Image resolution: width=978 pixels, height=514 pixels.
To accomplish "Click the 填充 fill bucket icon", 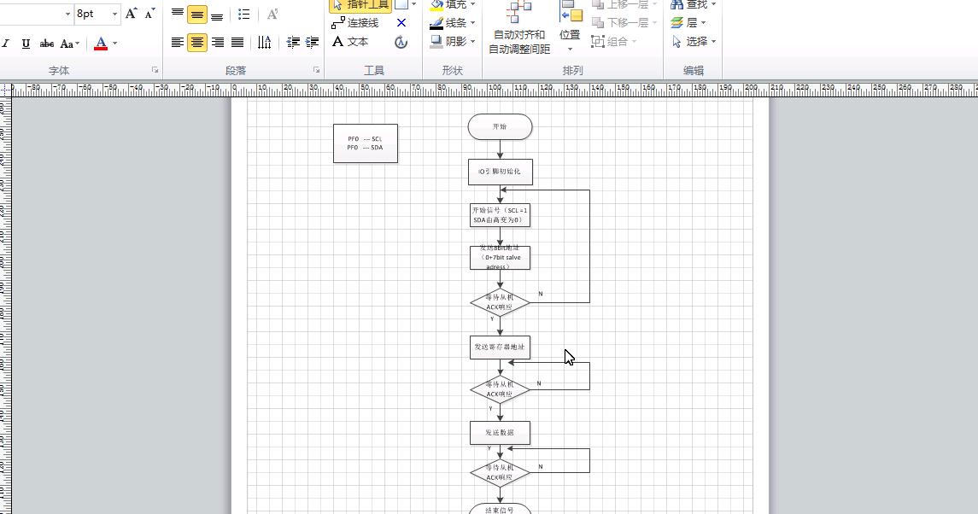I will pyautogui.click(x=436, y=4).
